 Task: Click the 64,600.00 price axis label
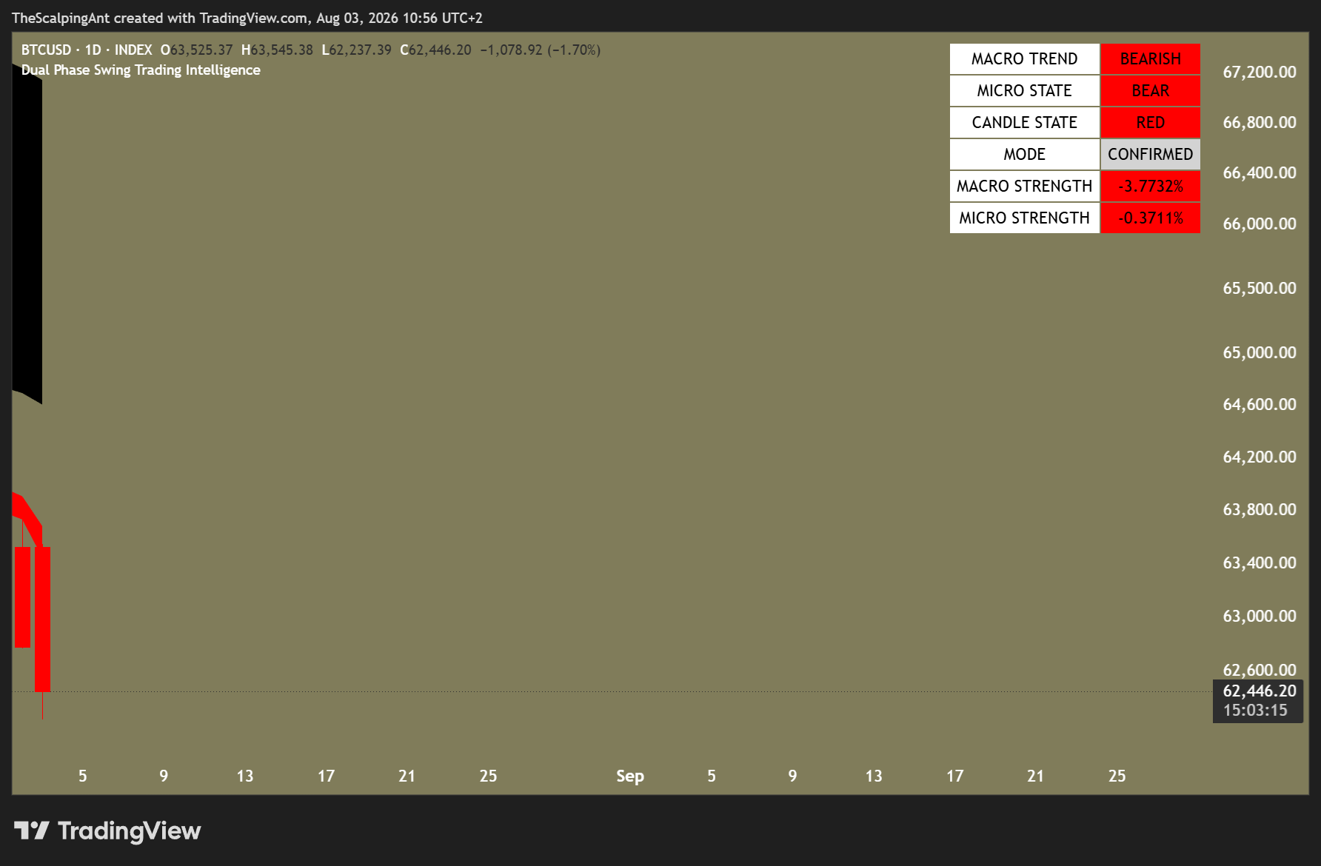click(x=1259, y=404)
